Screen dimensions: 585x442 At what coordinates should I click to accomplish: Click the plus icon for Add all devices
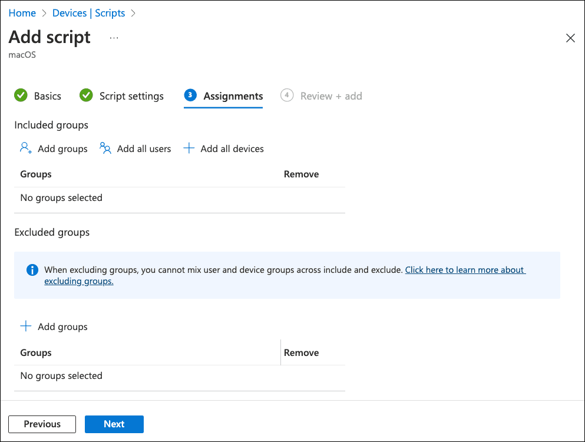pyautogui.click(x=189, y=148)
